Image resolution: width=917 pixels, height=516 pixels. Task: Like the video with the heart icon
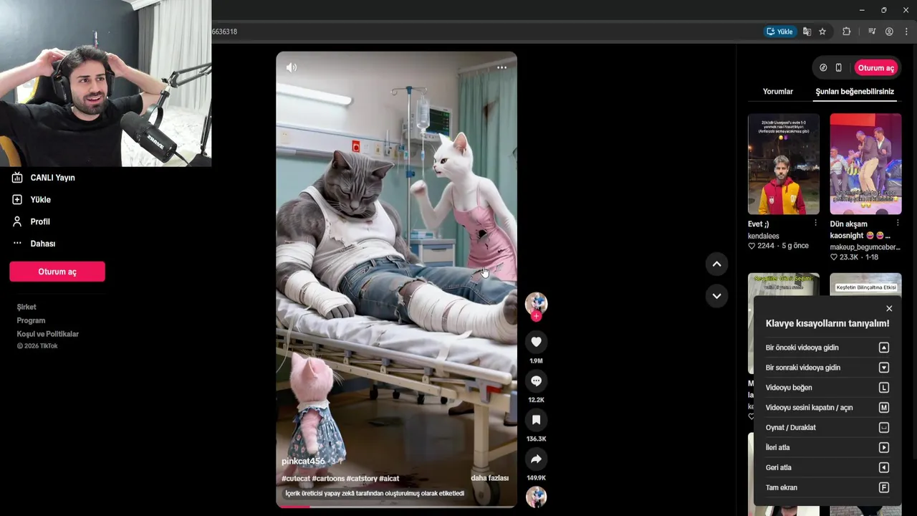pos(536,342)
